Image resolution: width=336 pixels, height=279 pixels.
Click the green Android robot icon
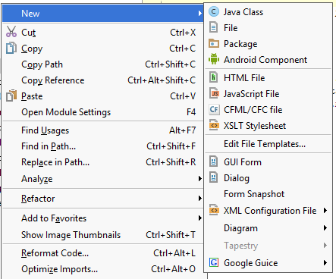point(214,59)
